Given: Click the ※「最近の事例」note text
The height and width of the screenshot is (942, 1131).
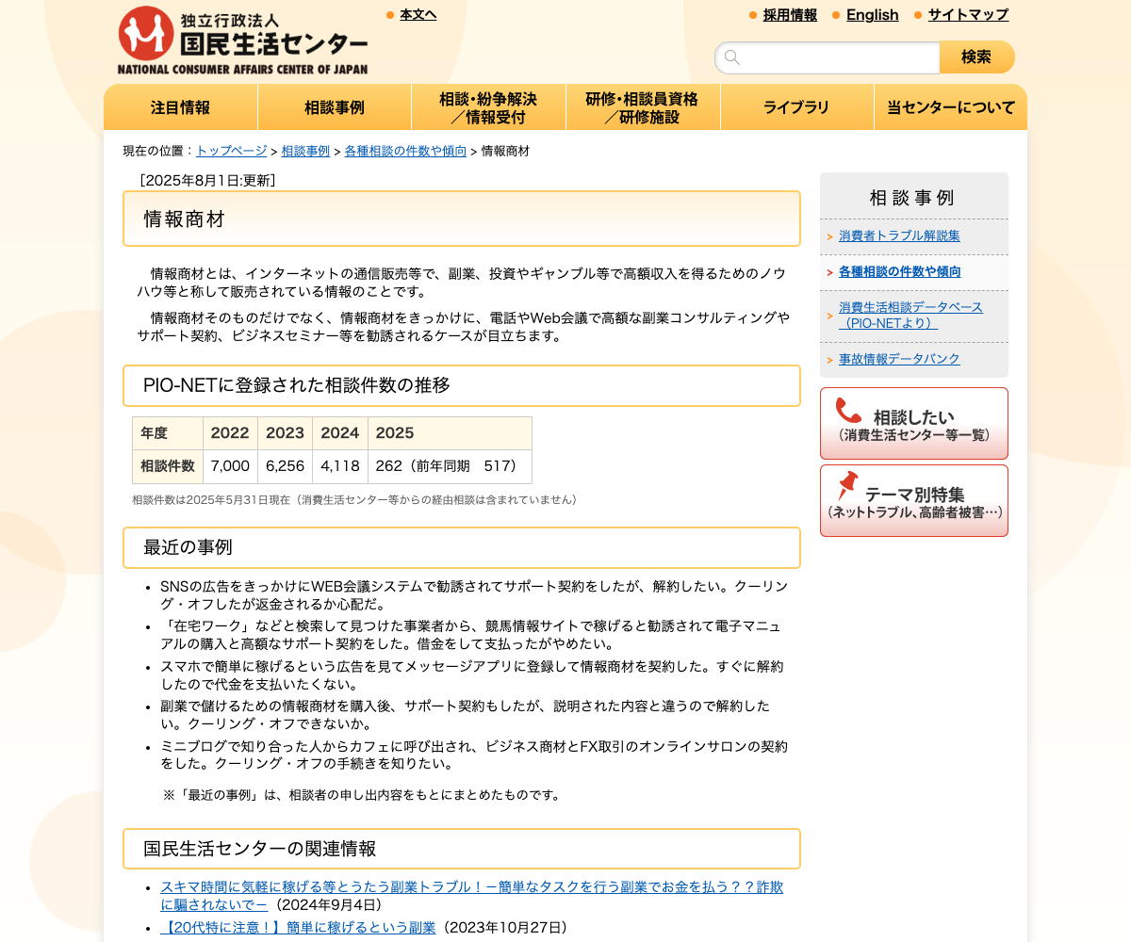Looking at the screenshot, I should click(362, 795).
